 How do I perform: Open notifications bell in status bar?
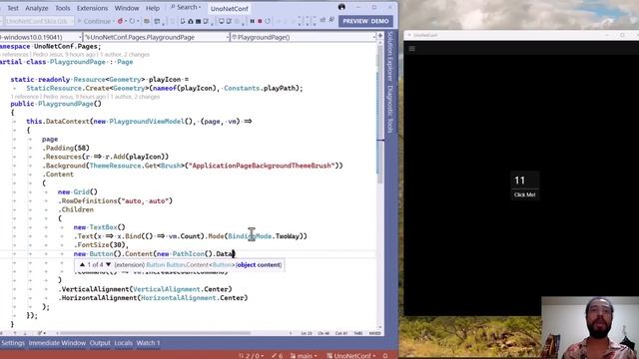click(385, 355)
